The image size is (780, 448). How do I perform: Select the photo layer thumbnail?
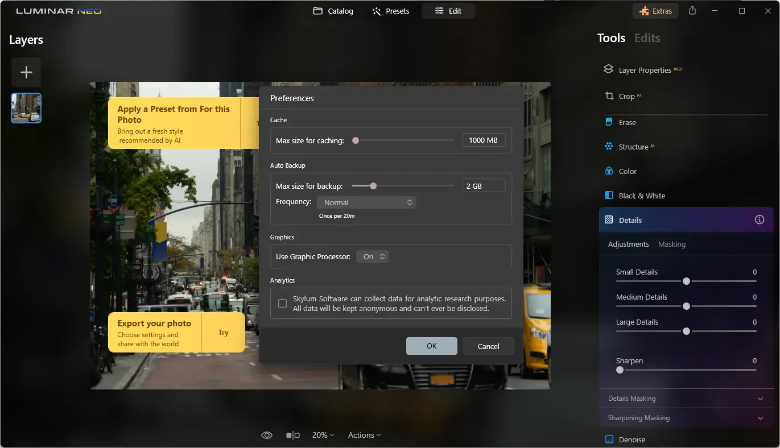pyautogui.click(x=26, y=107)
